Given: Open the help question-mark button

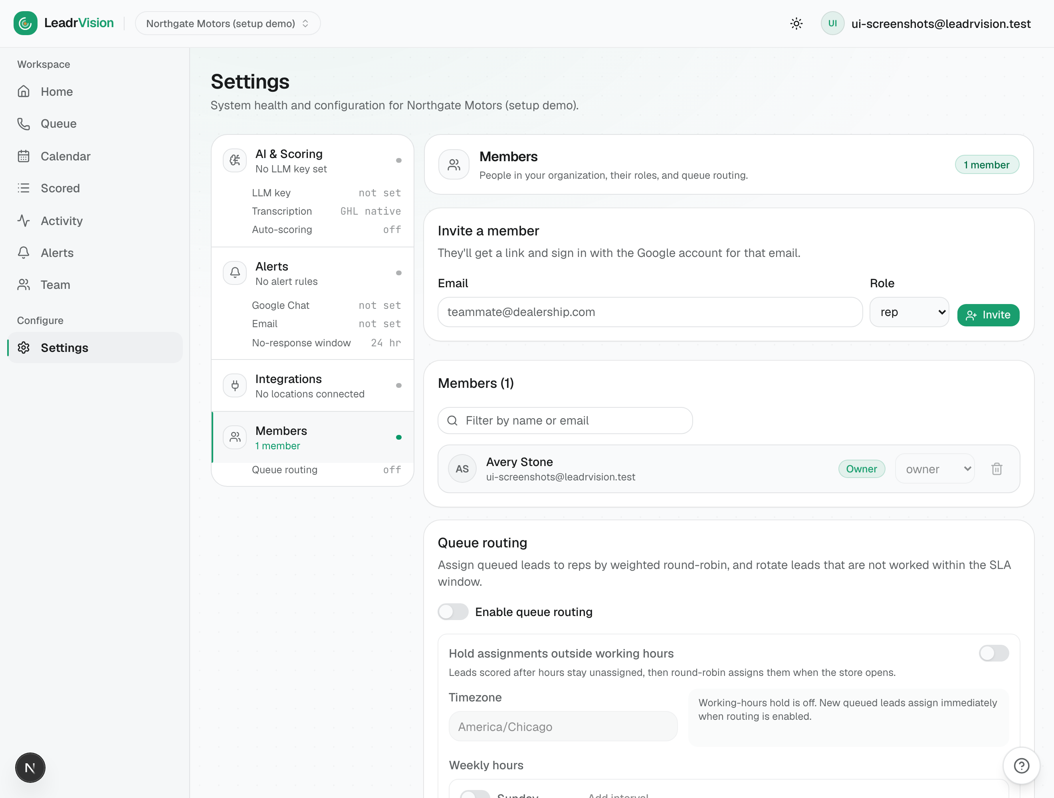Looking at the screenshot, I should click(1021, 766).
